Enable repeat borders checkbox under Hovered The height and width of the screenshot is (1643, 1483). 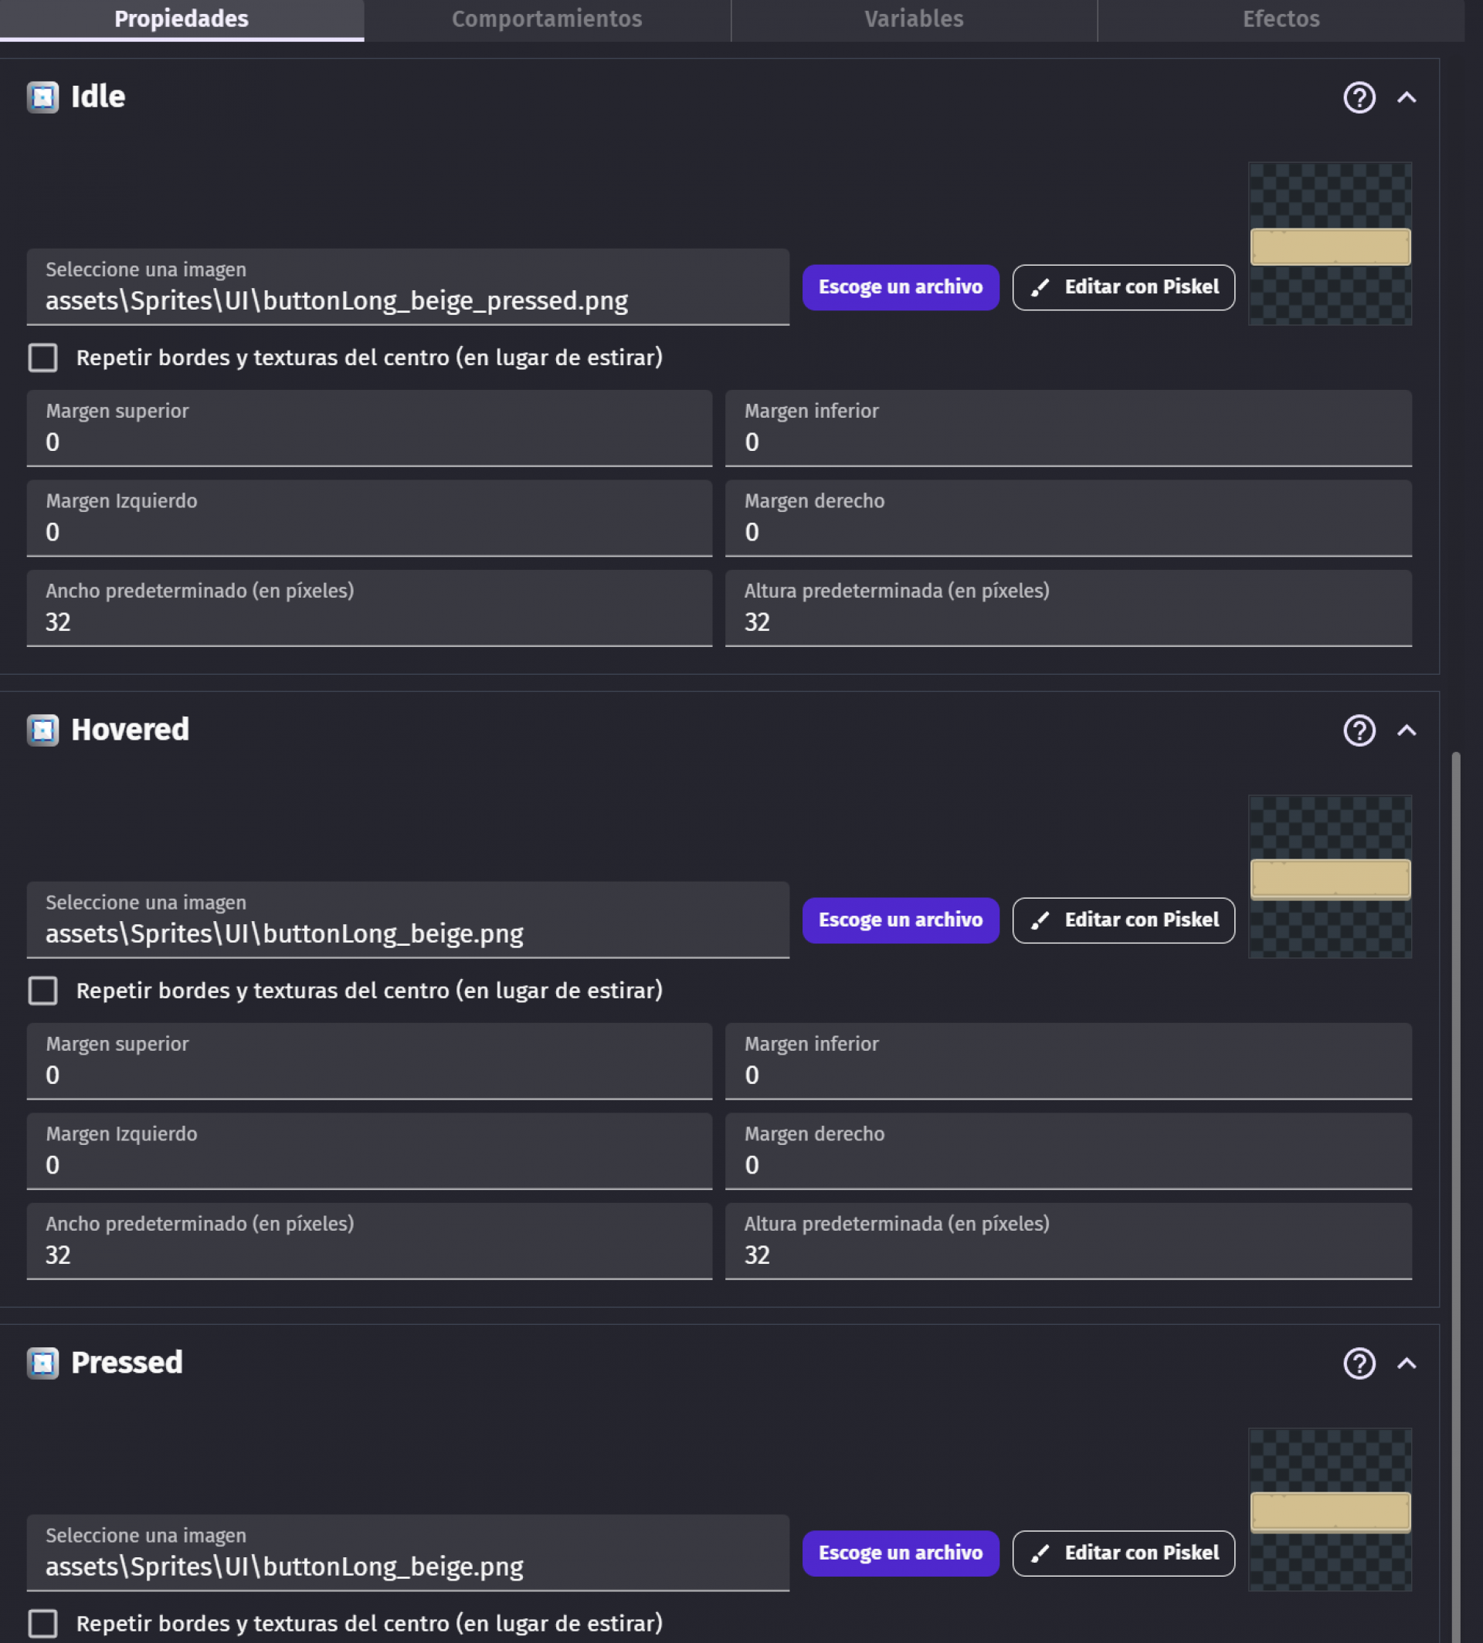click(x=43, y=991)
